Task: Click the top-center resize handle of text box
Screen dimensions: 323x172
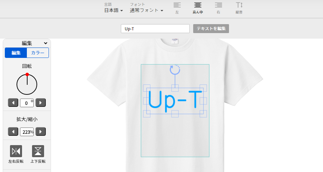Action: click(x=175, y=88)
